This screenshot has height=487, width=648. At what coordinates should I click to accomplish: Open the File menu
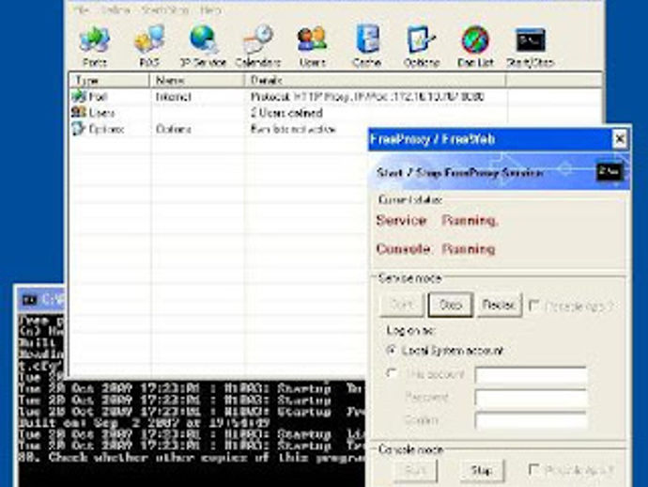(x=82, y=10)
